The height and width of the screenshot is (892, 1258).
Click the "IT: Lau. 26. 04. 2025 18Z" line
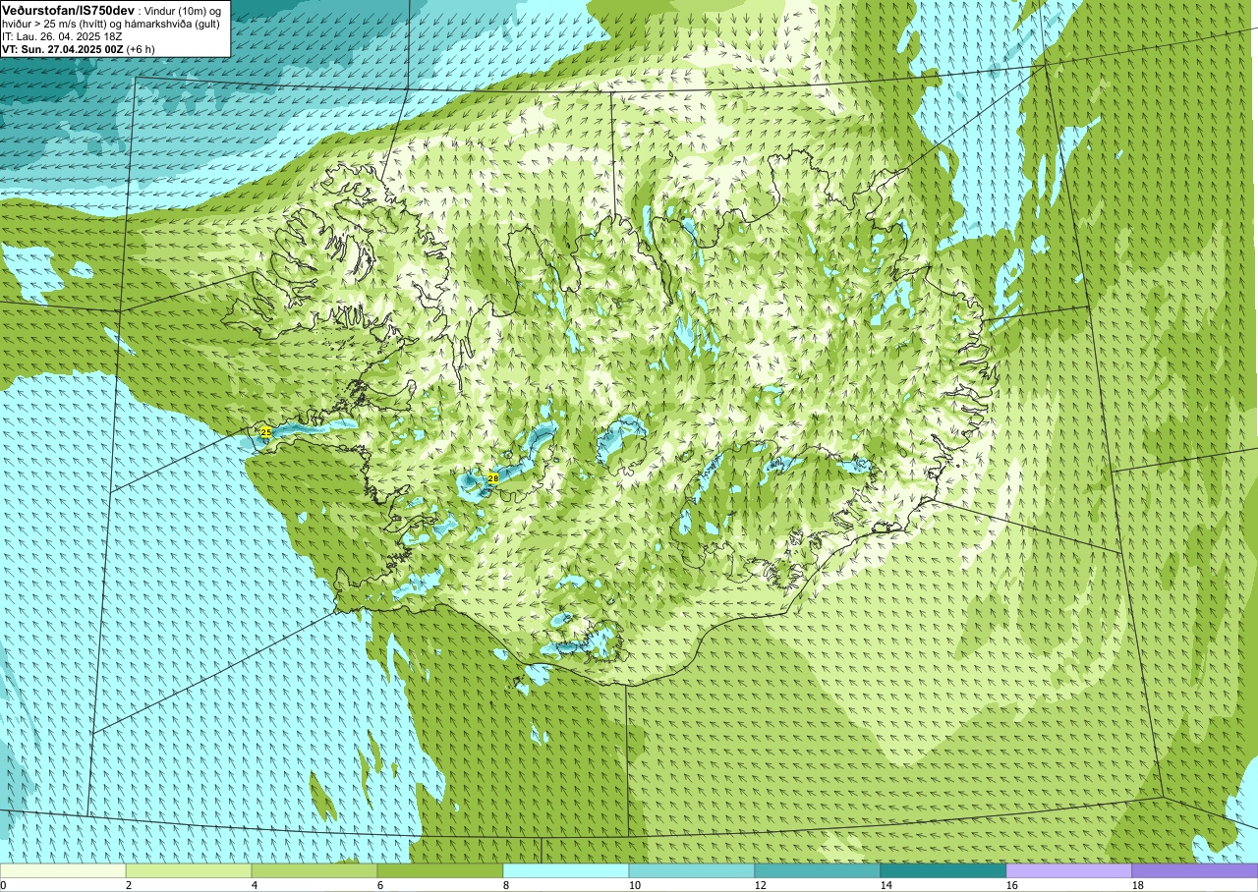pos(62,36)
